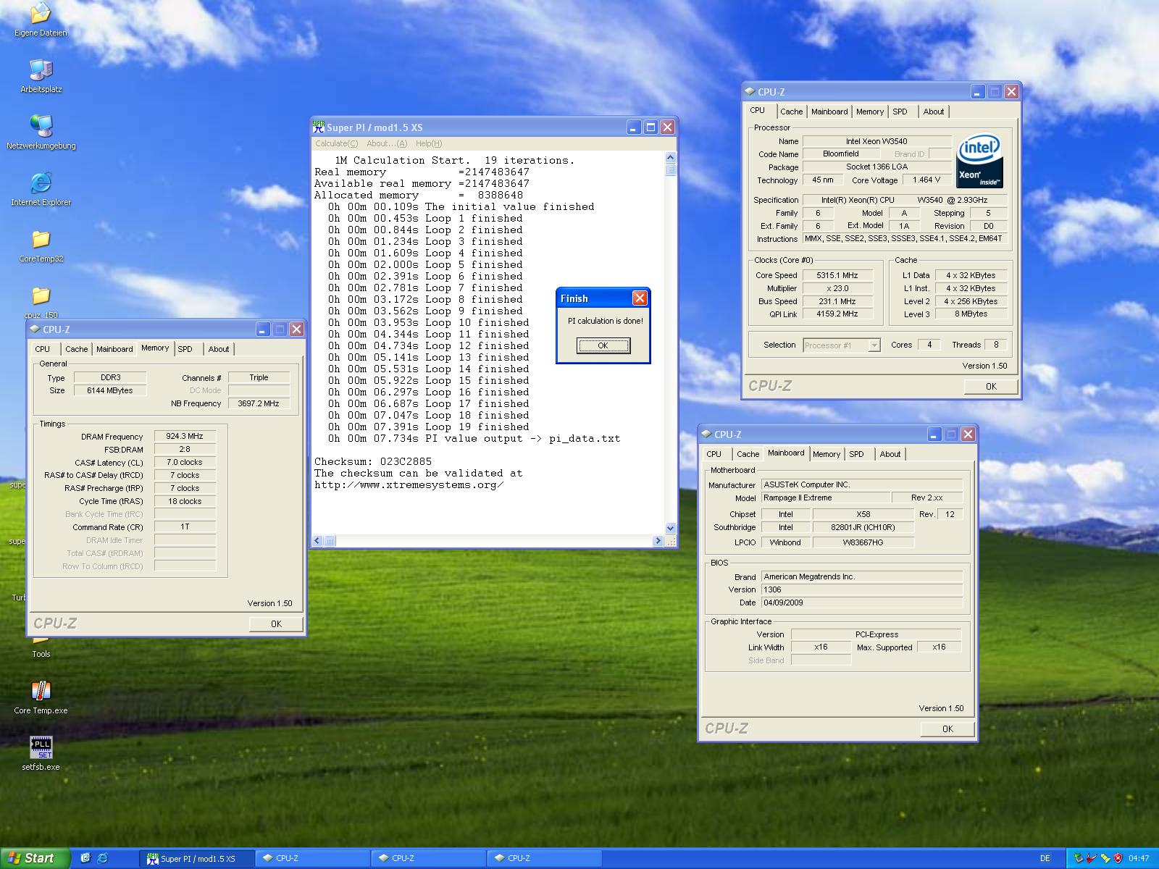Expand the Processor #1 selection dropdown

[x=874, y=345]
